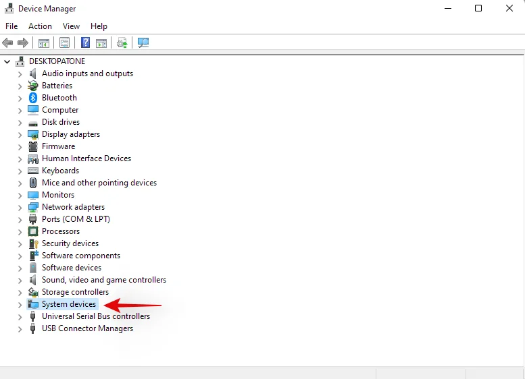This screenshot has width=525, height=379.
Task: Expand the Keyboards chevron
Action: click(20, 171)
